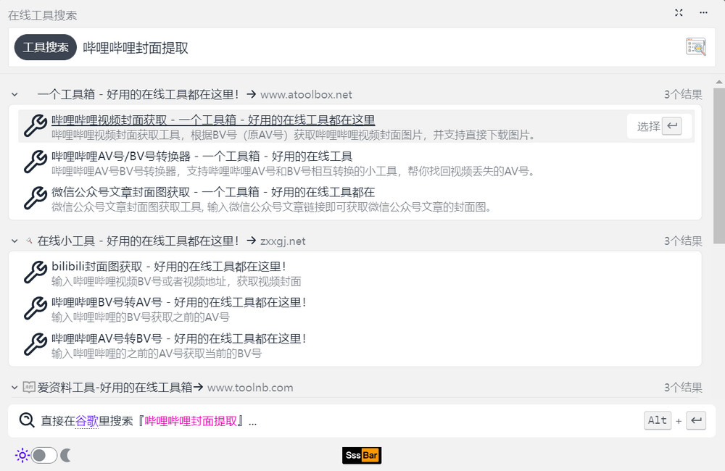Viewport: 725px width, 471px height.
Task: Collapse the 在线小工具 results group
Action: tap(14, 241)
